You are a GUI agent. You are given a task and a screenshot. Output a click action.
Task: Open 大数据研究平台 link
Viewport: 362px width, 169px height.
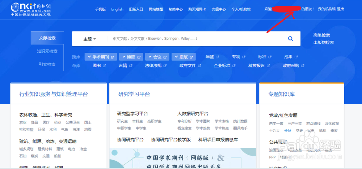coord(193,113)
